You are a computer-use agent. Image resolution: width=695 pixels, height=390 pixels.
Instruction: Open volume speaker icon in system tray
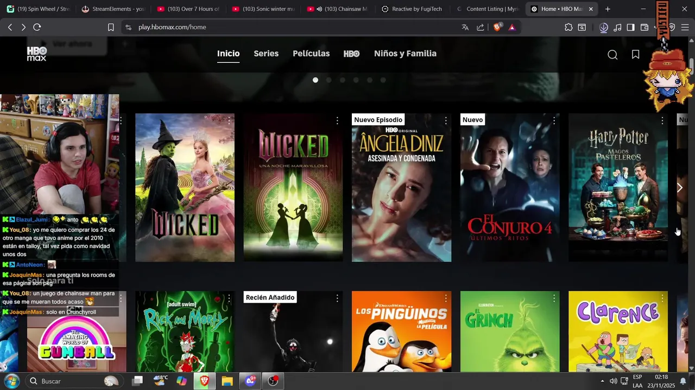613,381
